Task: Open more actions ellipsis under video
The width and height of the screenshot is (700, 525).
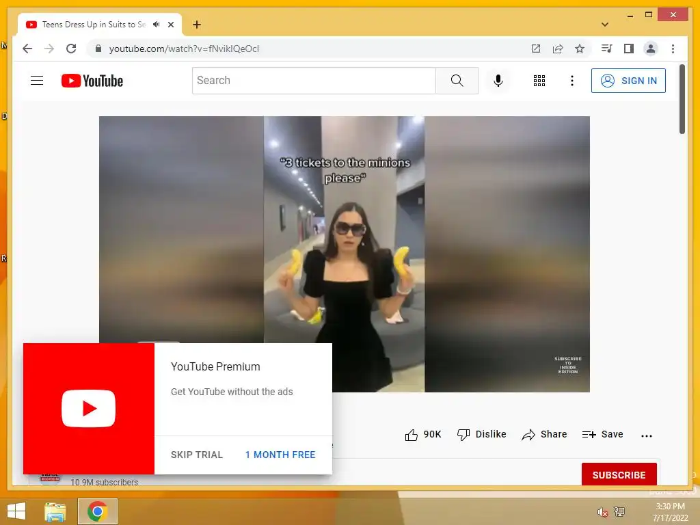Action: click(647, 435)
